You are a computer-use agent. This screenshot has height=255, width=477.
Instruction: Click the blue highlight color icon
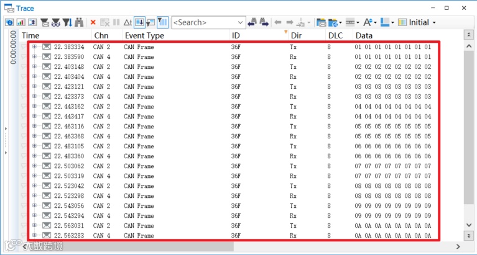click(385, 22)
